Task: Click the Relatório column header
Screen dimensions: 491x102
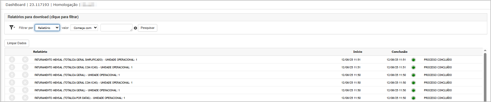Action: (x=40, y=52)
